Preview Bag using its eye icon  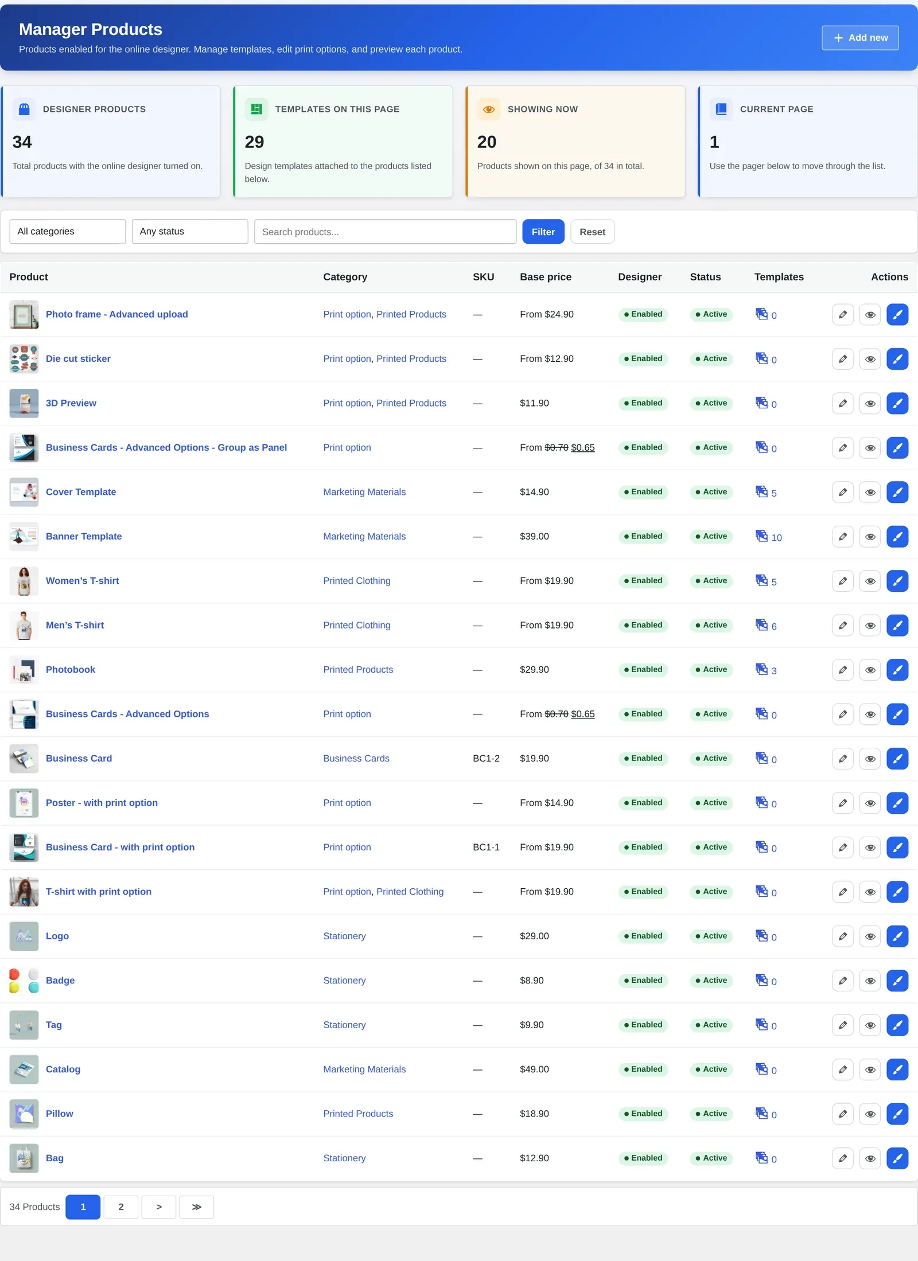click(870, 1158)
